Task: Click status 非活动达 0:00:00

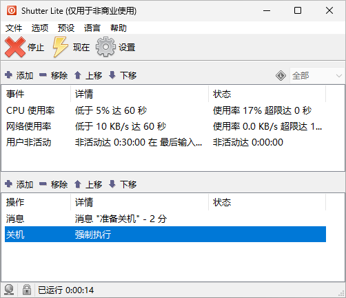Action: click(248, 142)
